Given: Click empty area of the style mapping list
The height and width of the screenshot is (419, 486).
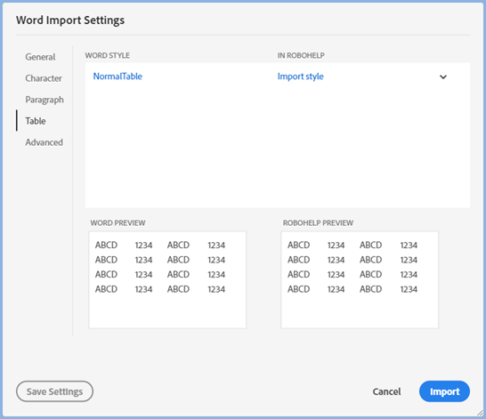Looking at the screenshot, I should (x=278, y=146).
